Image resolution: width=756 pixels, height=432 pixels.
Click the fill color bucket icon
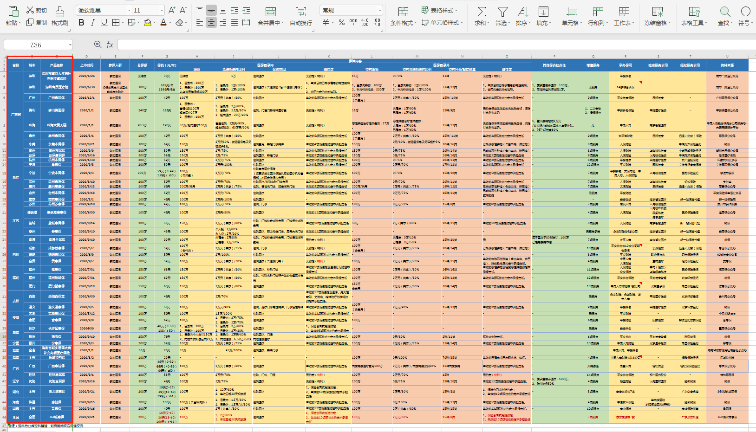pyautogui.click(x=148, y=22)
